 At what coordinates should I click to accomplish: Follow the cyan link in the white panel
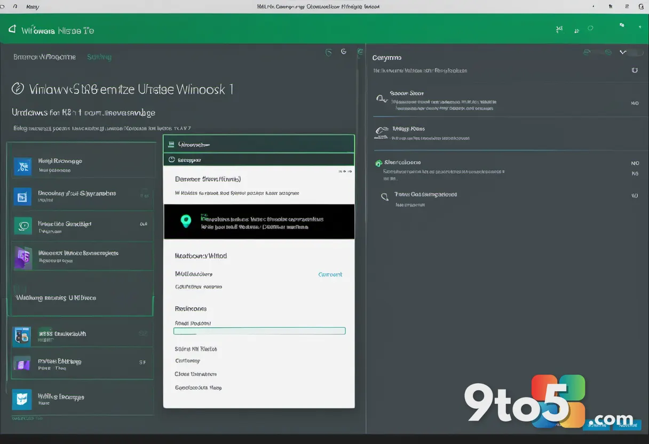click(x=330, y=274)
